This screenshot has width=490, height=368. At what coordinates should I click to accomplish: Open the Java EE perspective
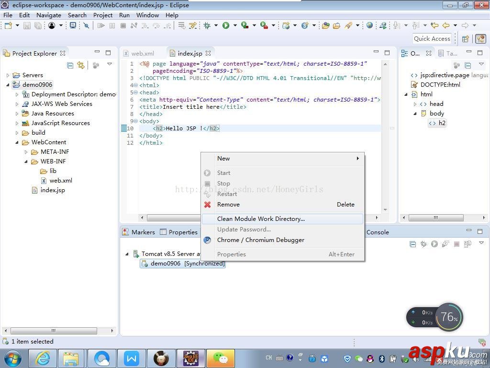[x=480, y=39]
